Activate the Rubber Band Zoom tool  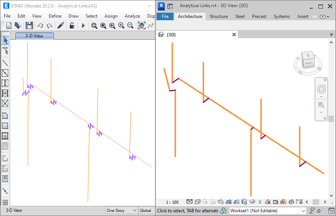pyautogui.click(x=94, y=25)
